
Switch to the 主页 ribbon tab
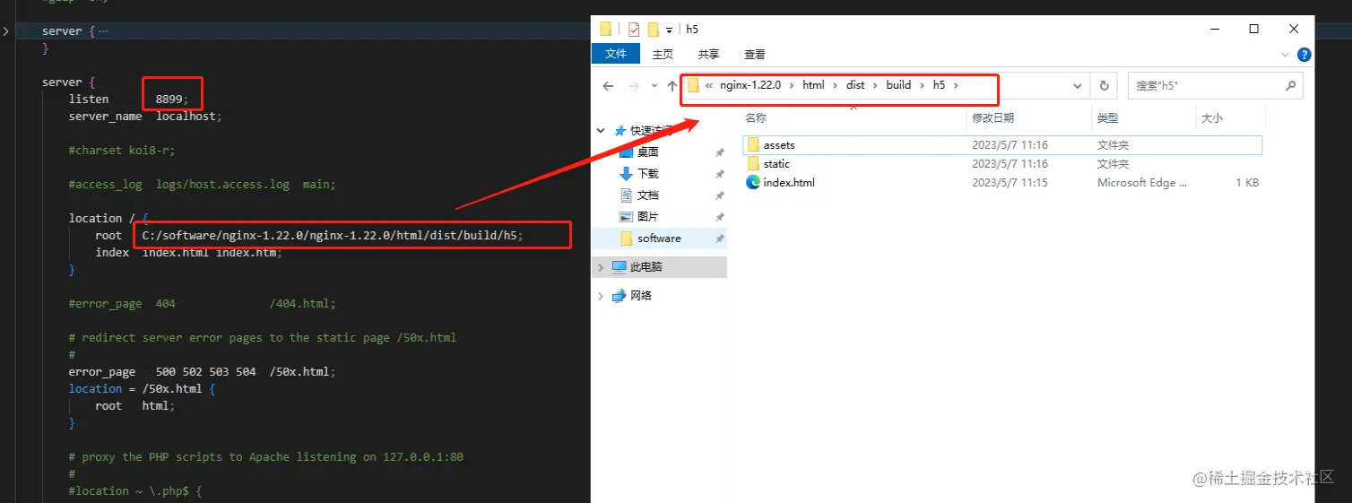[663, 54]
